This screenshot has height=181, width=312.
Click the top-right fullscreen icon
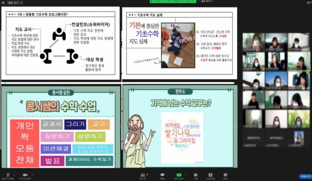pyautogui.click(x=309, y=2)
